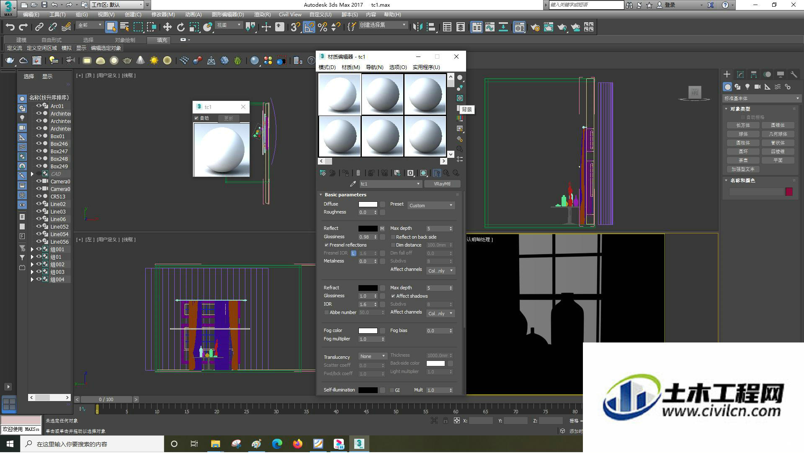Toggle Angle Snap in main toolbar
The width and height of the screenshot is (804, 453).
coord(309,27)
